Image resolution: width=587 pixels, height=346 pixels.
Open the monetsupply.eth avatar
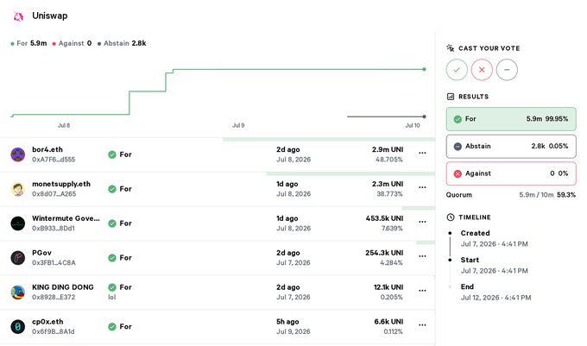point(17,189)
